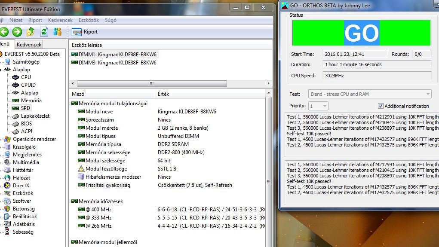Select DIMM1: Kingmax KLDE88F-B8KW6 device
Viewport: 439px width, 247px height.
[114, 54]
